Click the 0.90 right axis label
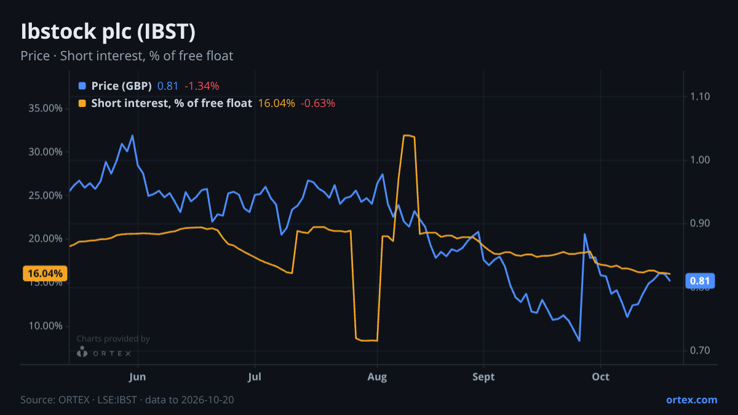 (700, 223)
